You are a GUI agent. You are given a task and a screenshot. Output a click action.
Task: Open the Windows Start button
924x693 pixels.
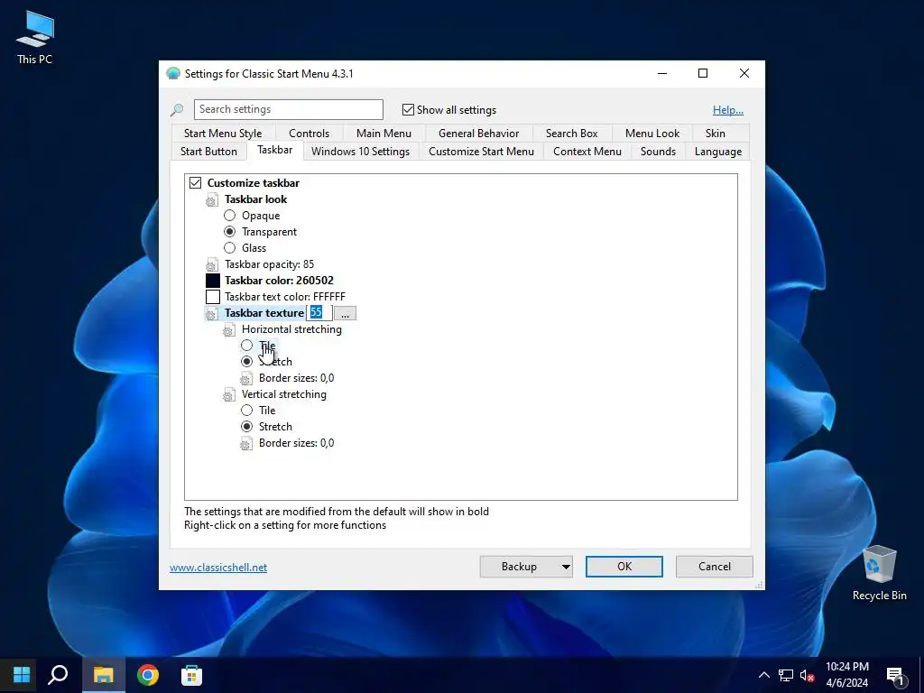tap(22, 675)
